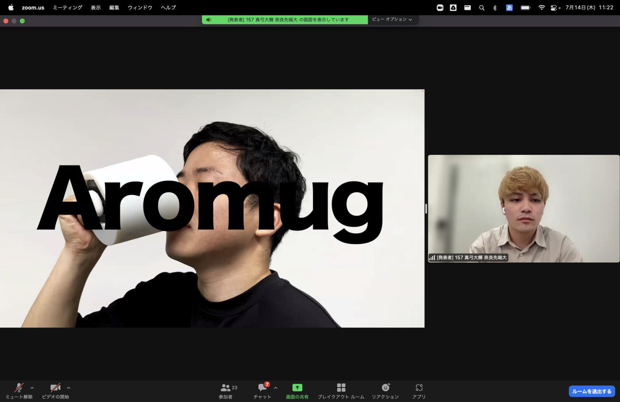The width and height of the screenshot is (620, 402).
Task: Toggle Wi-Fi from the menu bar
Action: (x=541, y=7)
